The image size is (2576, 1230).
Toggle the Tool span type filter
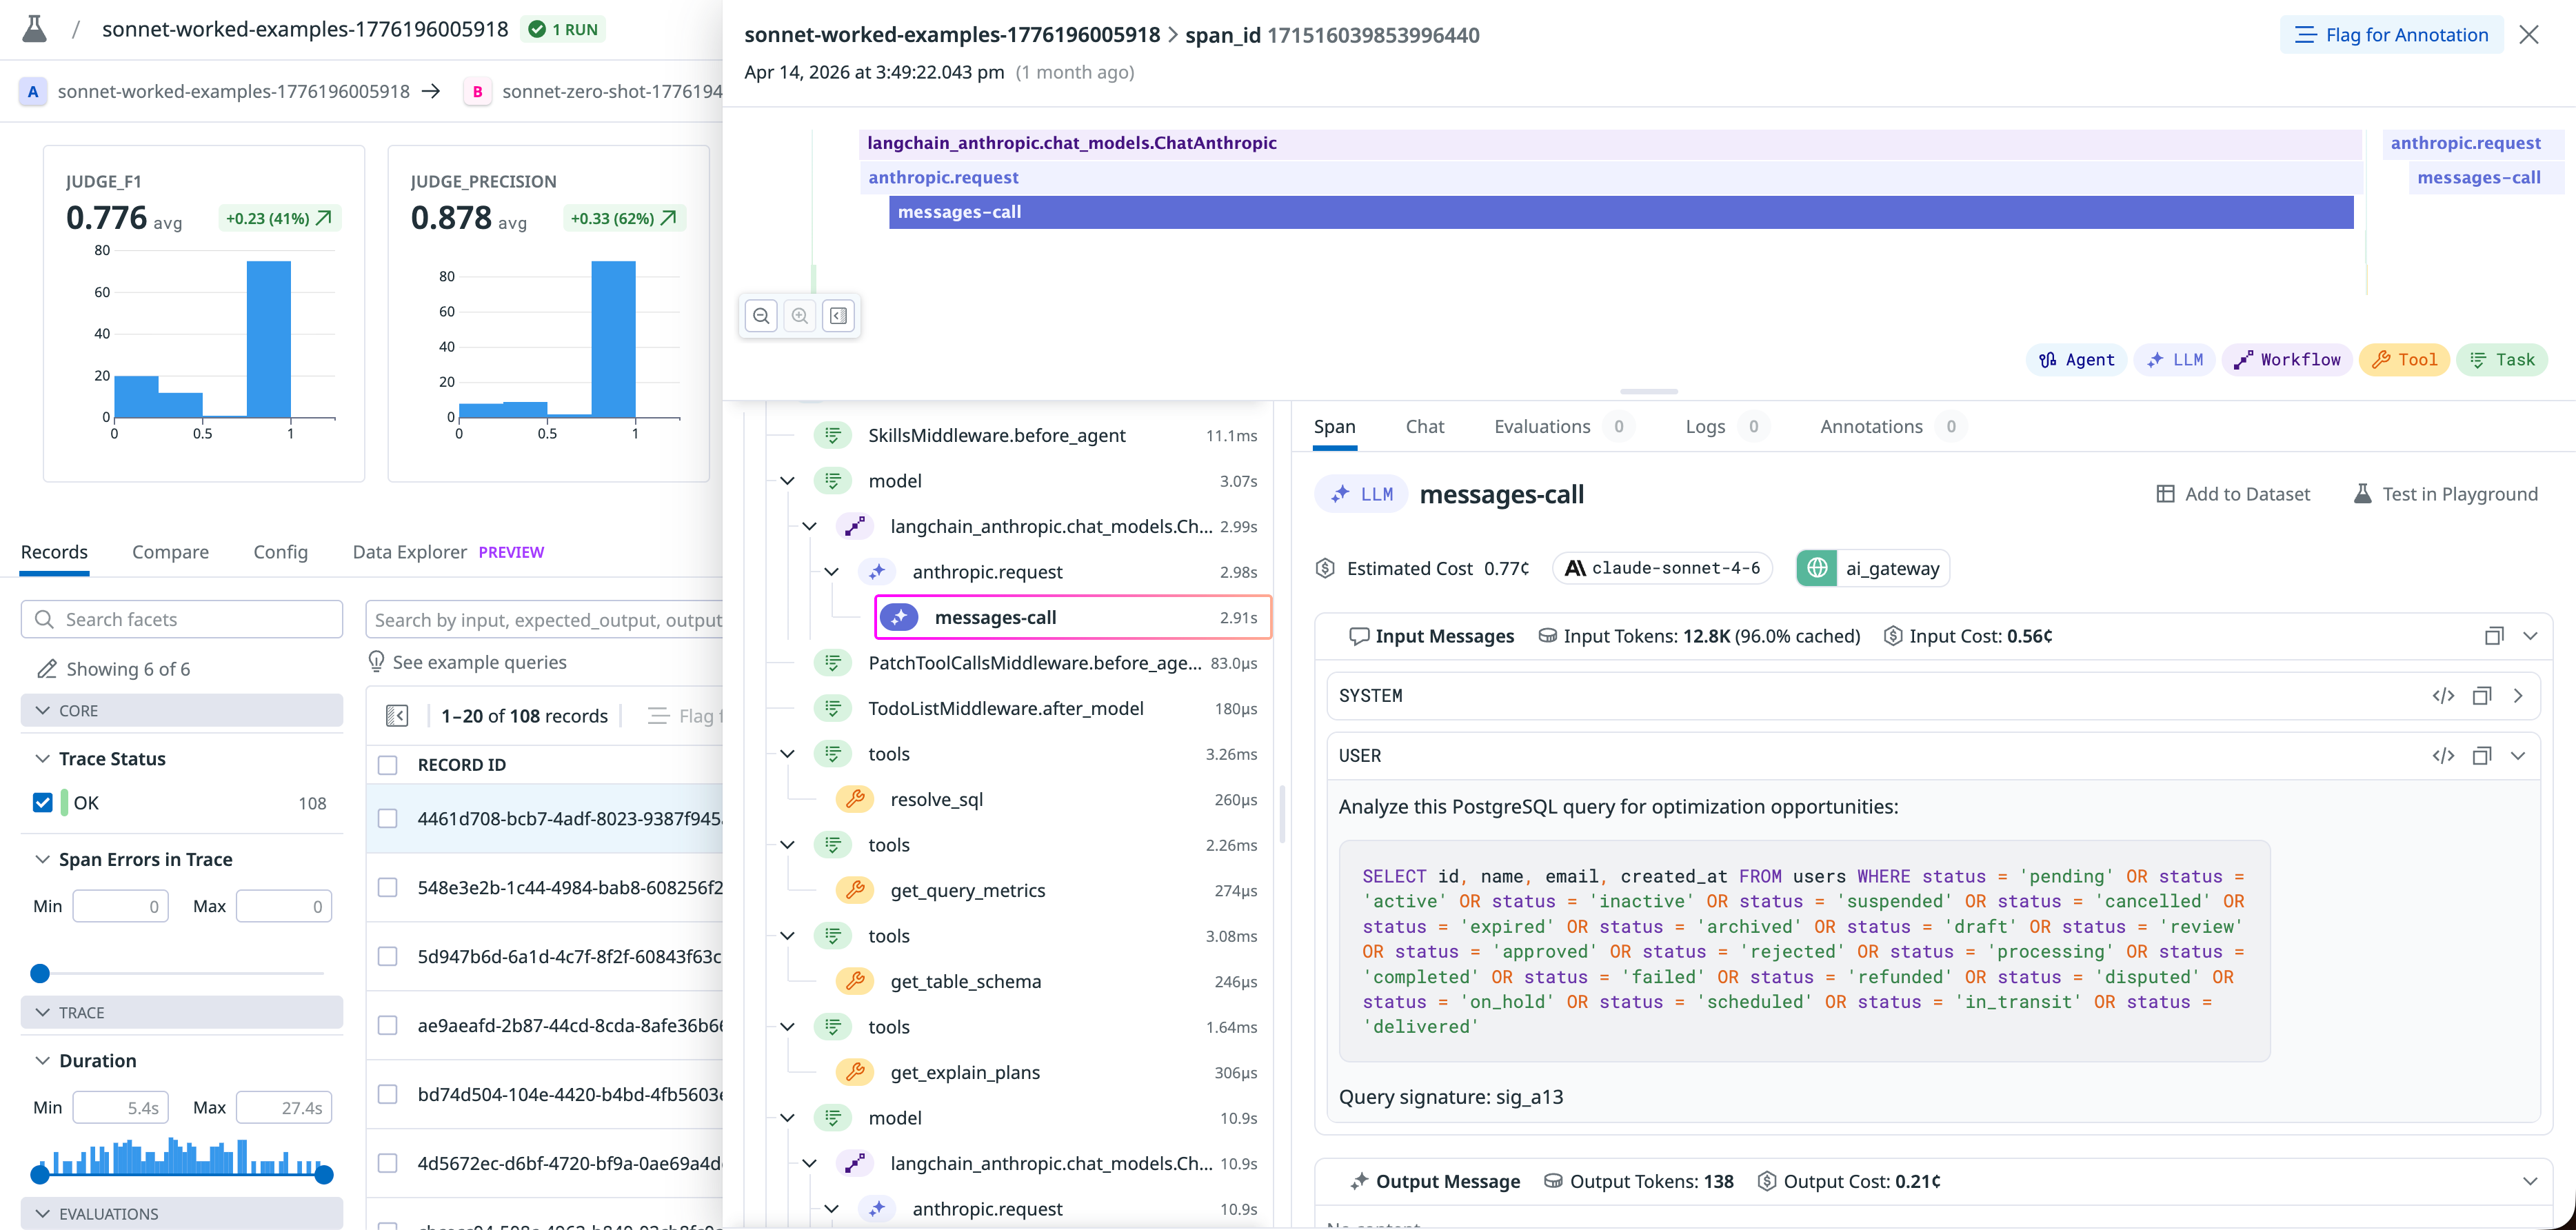tap(2404, 360)
